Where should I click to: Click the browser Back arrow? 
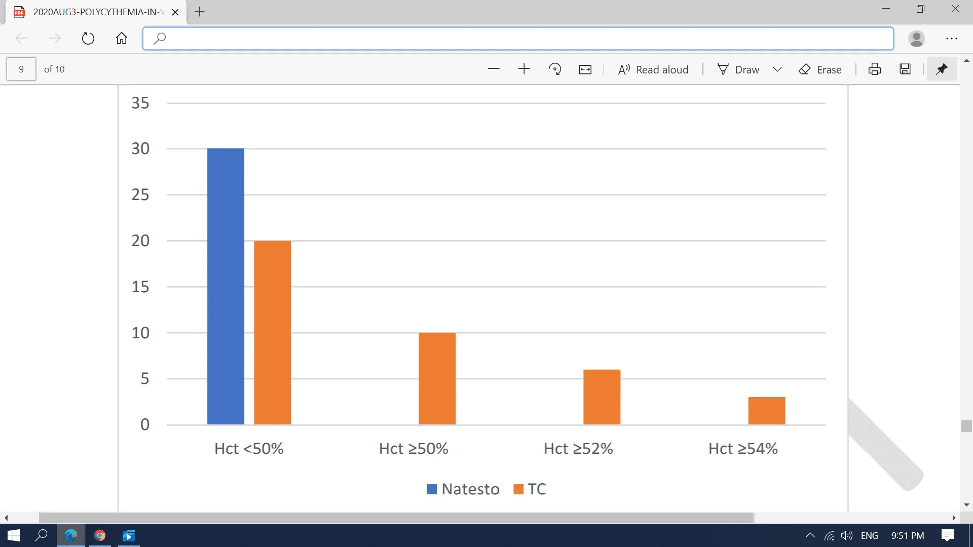[x=21, y=38]
